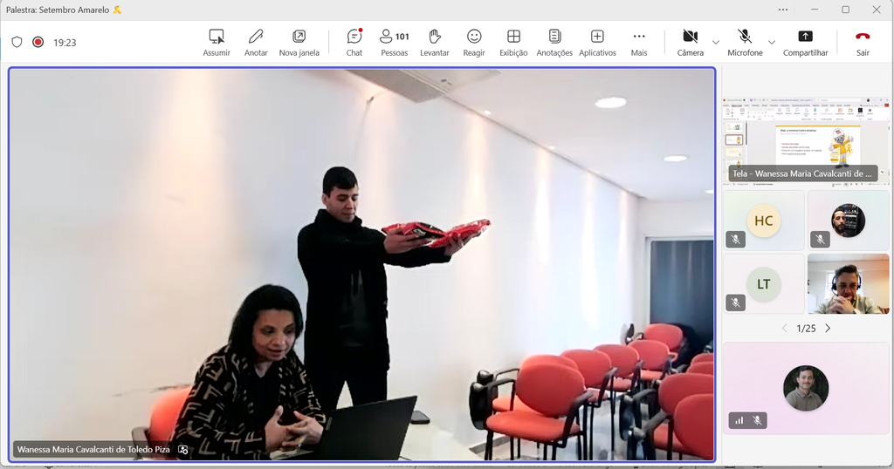
Task: Open the Reagir reactions menu
Action: [474, 43]
